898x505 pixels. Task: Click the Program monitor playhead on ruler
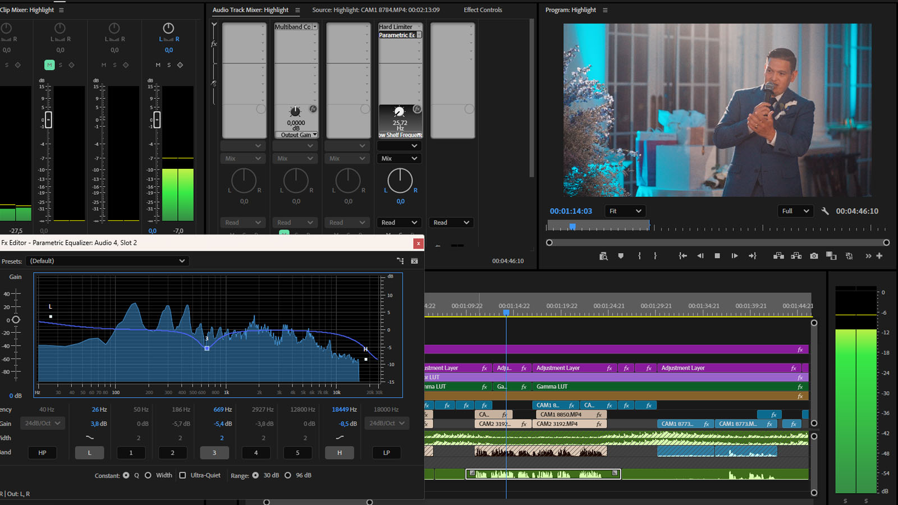coord(572,227)
